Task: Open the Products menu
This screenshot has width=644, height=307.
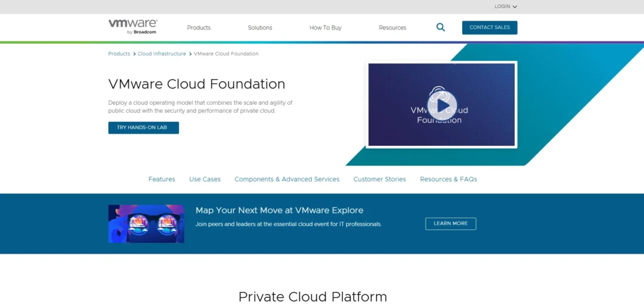Action: pos(199,28)
